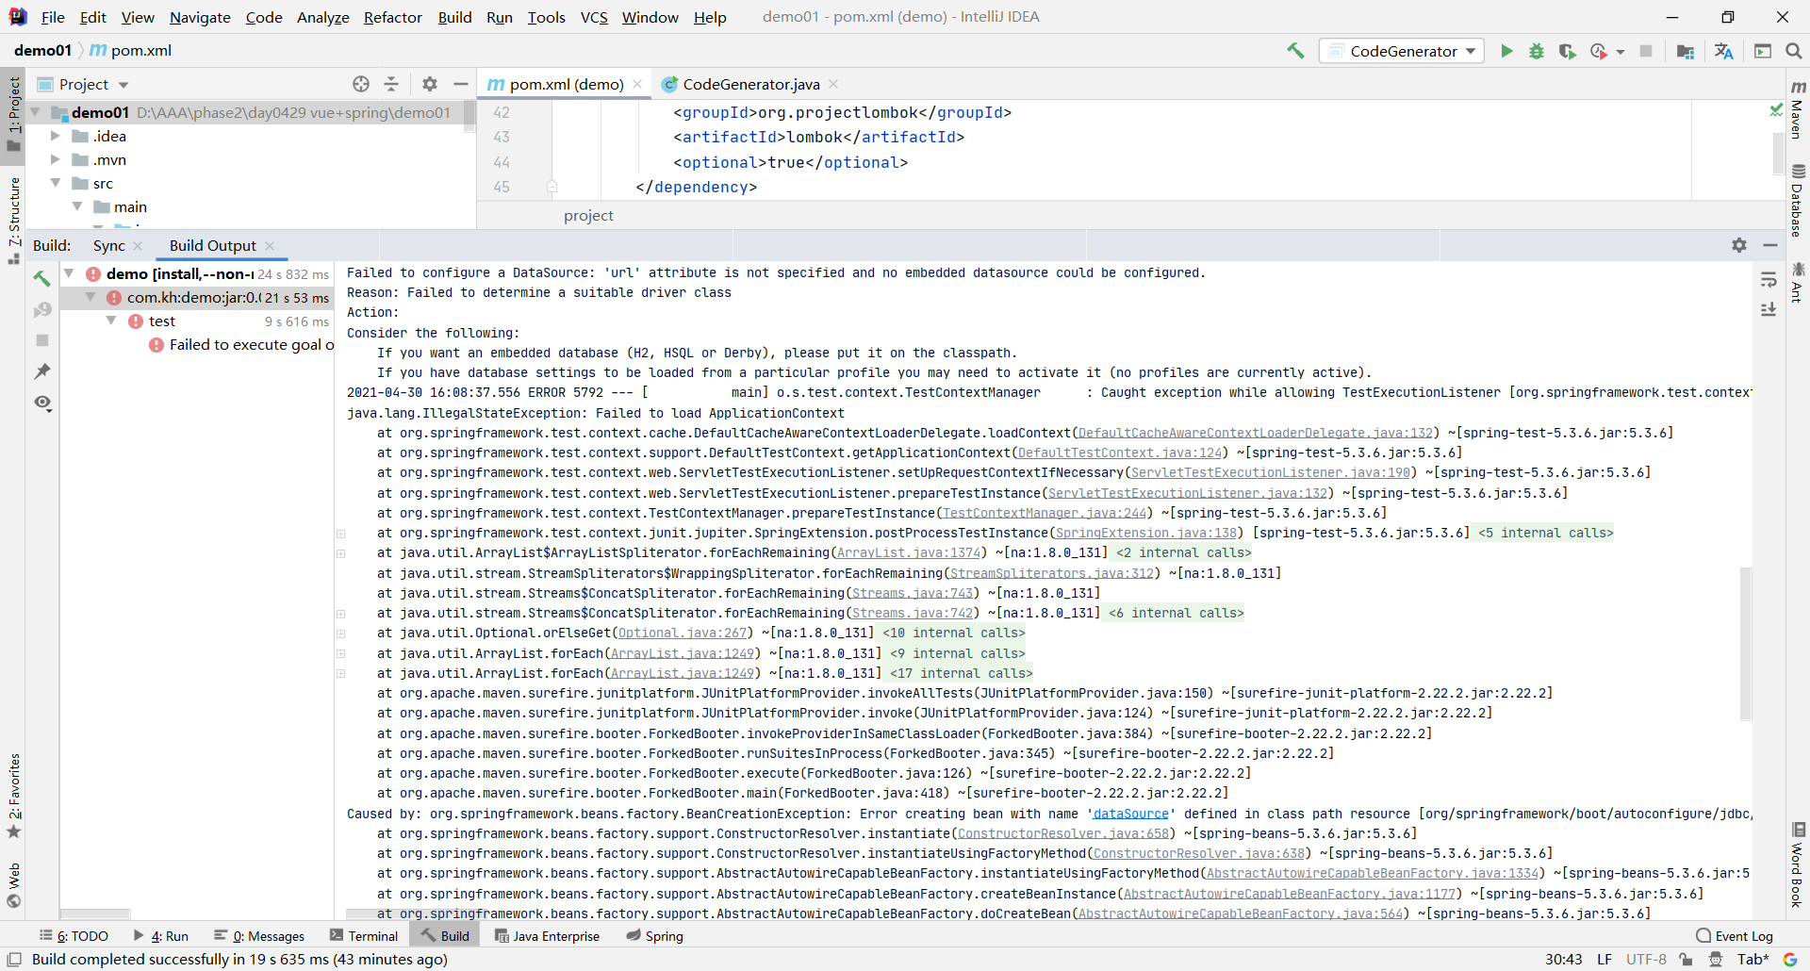Open the Event Log
Image resolution: width=1810 pixels, height=971 pixels.
click(x=1735, y=936)
